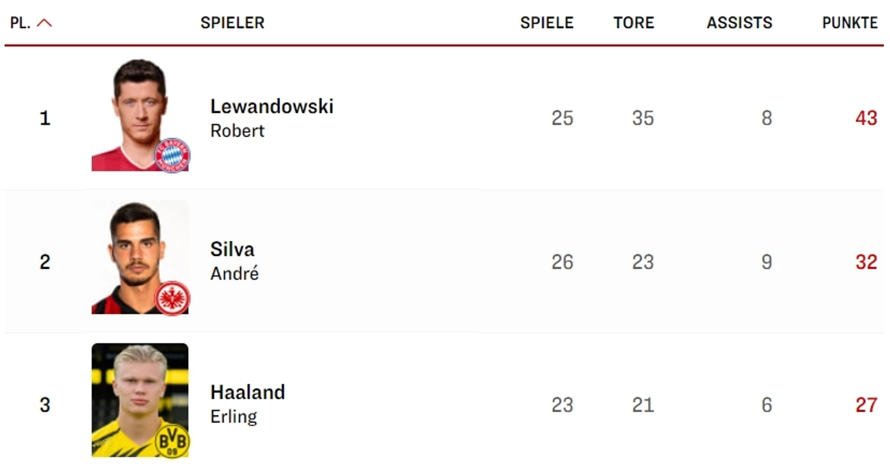
Task: Open the Lewandowski name link
Action: 272,106
